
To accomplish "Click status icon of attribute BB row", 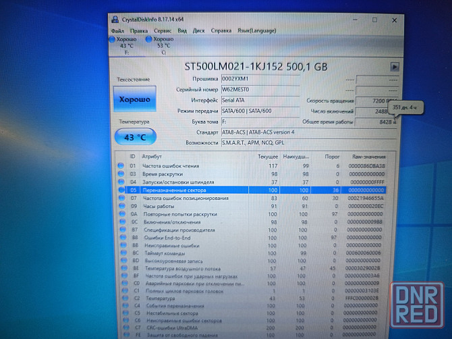I will pos(123,245).
